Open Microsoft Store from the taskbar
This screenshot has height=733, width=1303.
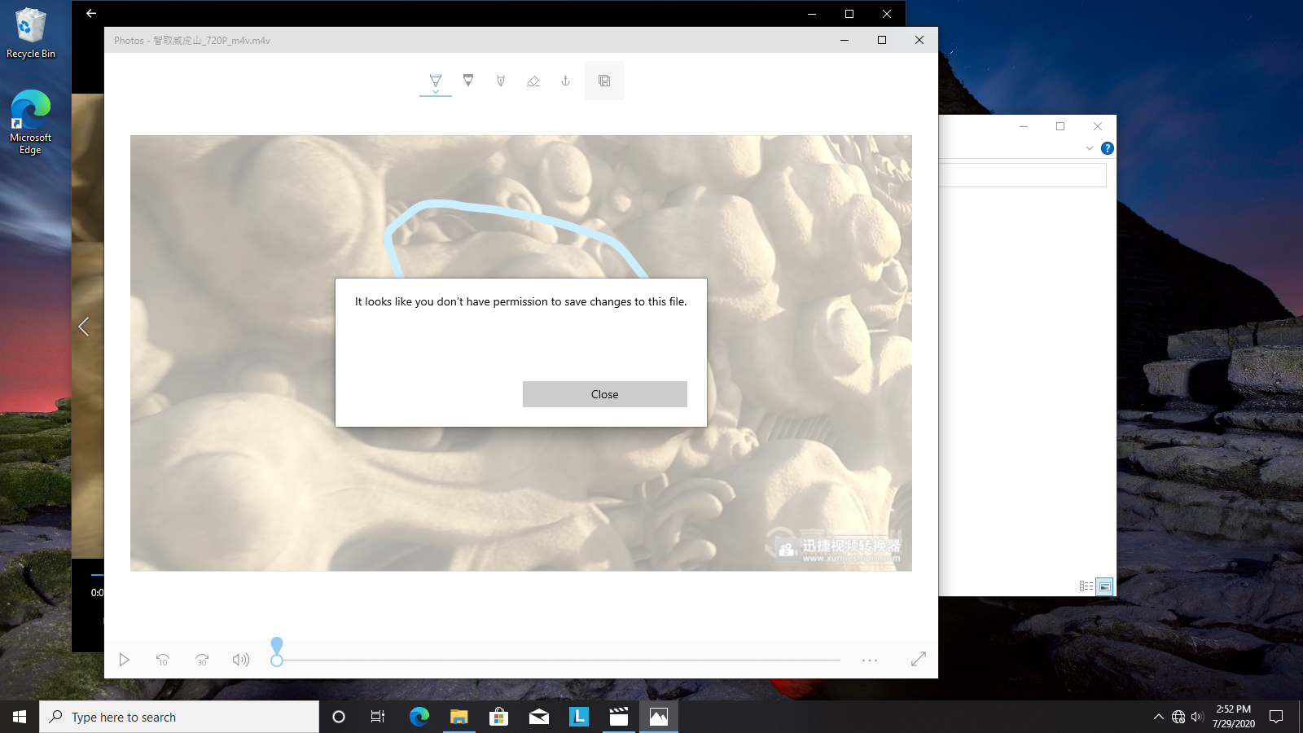(499, 717)
